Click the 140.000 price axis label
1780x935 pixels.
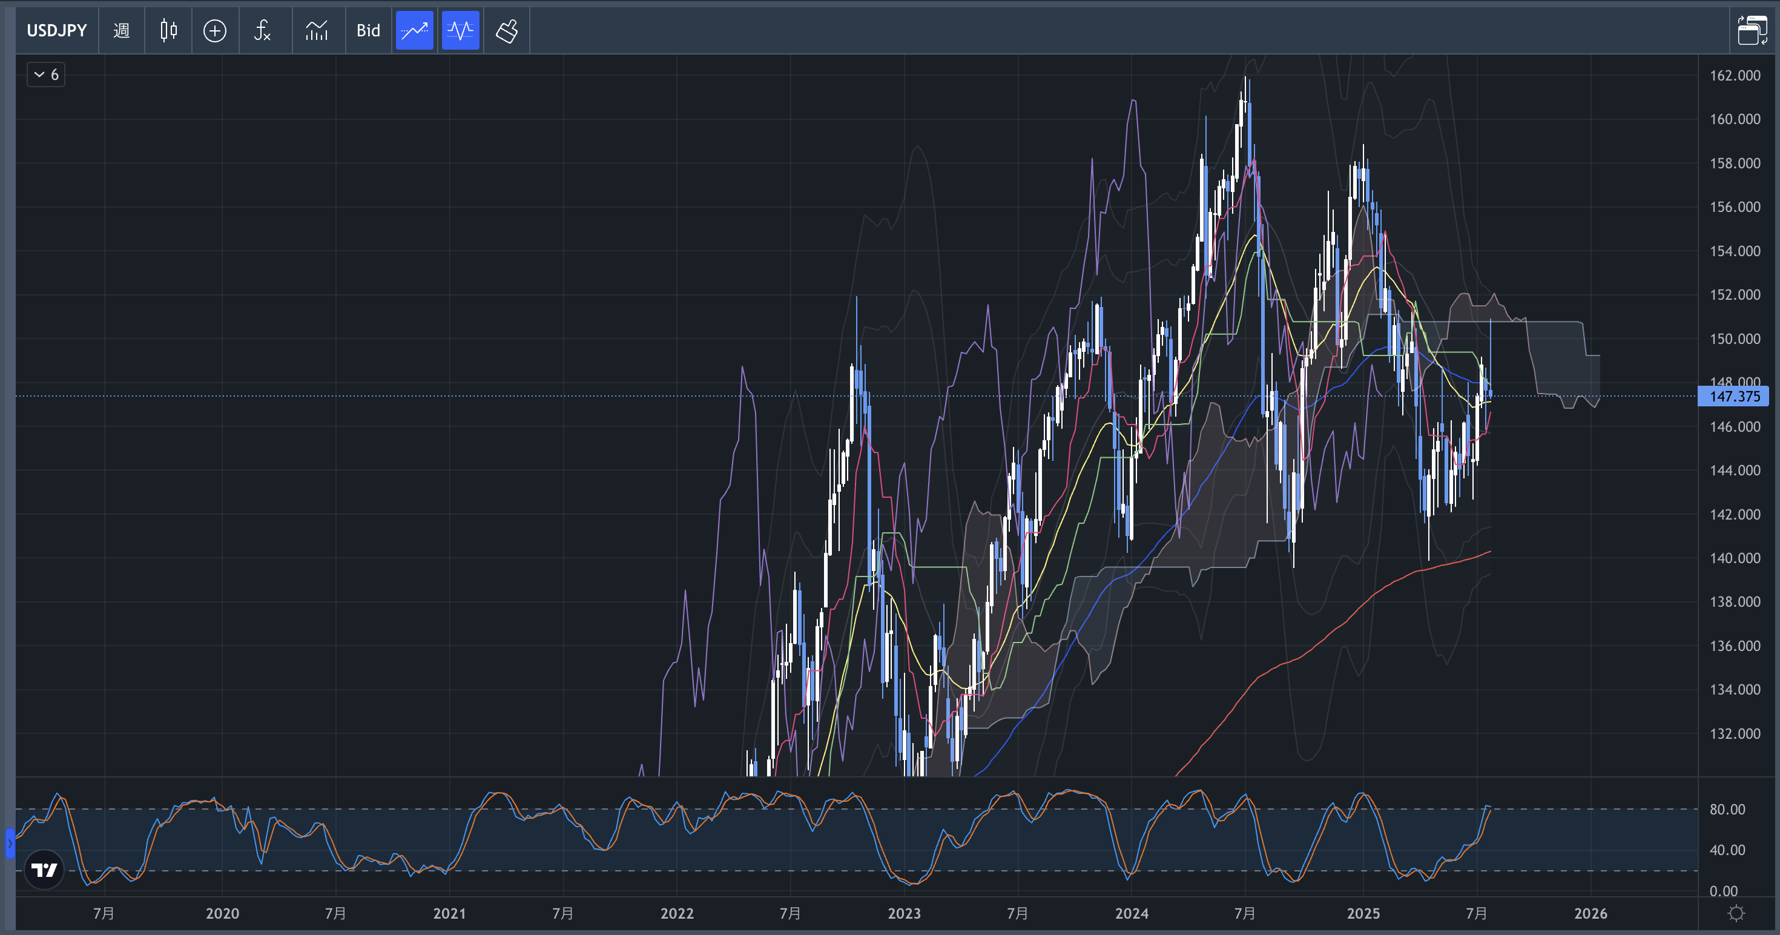pyautogui.click(x=1735, y=558)
